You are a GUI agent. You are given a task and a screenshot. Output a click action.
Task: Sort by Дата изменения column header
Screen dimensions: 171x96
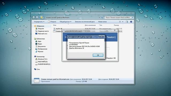90,25
